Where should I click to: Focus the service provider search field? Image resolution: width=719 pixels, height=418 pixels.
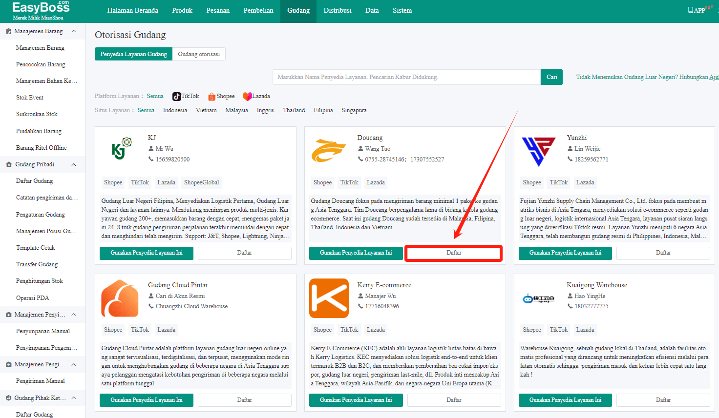tap(406, 77)
